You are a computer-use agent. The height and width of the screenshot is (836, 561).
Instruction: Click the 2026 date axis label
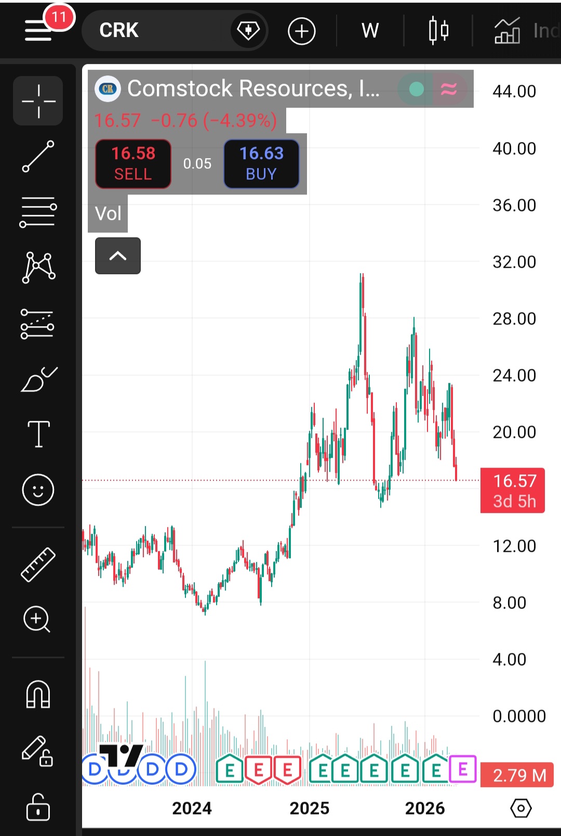(x=425, y=808)
